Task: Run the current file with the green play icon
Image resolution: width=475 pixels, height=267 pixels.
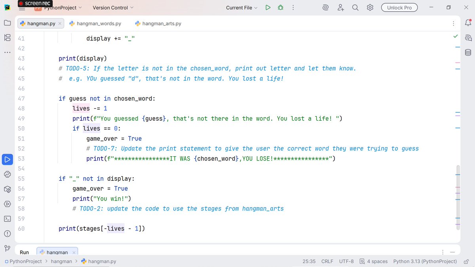Action: (268, 8)
